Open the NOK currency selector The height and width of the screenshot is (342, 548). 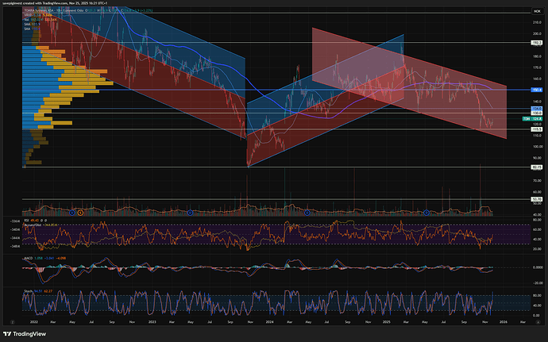pyautogui.click(x=536, y=13)
